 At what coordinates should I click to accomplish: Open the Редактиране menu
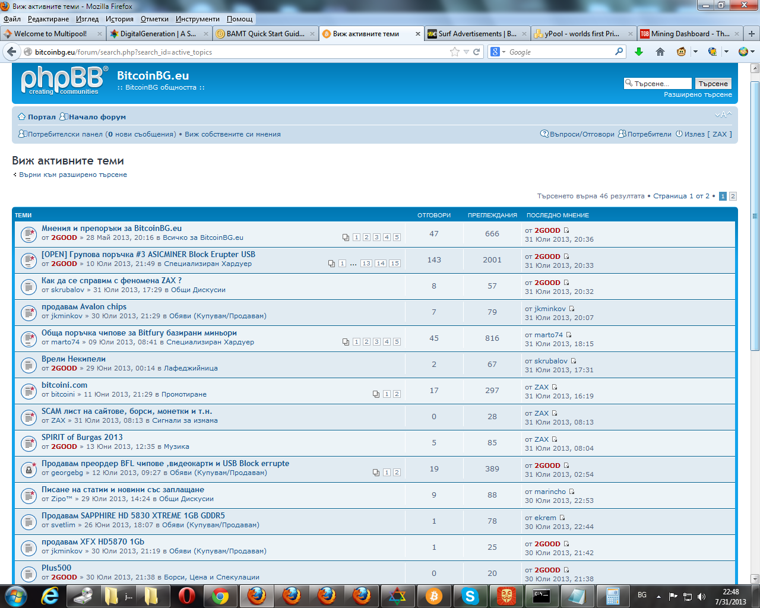(x=48, y=18)
